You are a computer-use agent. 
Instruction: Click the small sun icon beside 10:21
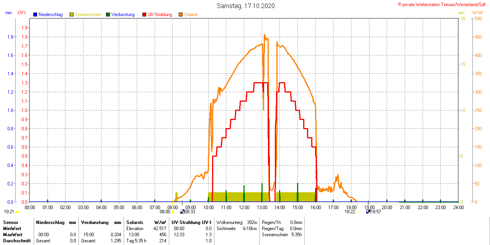point(17,212)
